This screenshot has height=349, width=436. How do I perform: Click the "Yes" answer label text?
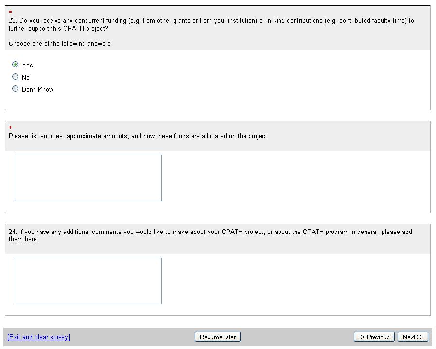(x=28, y=65)
